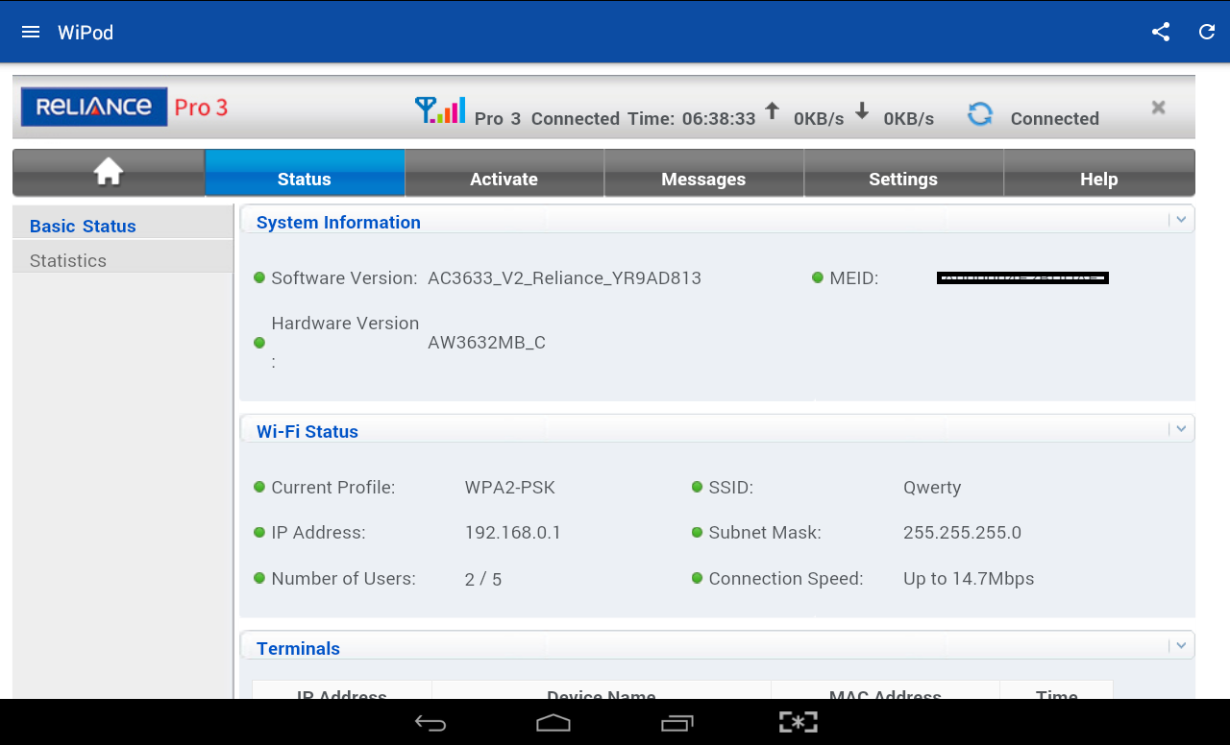Open the Activate tab
Screen dimensions: 1230x745
pyautogui.click(x=504, y=173)
